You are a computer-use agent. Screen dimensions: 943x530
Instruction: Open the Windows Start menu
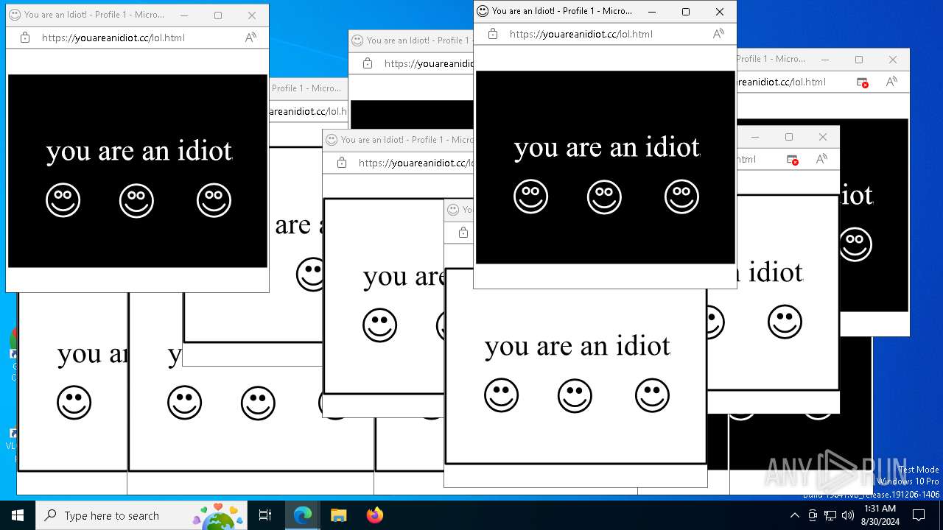click(x=18, y=515)
